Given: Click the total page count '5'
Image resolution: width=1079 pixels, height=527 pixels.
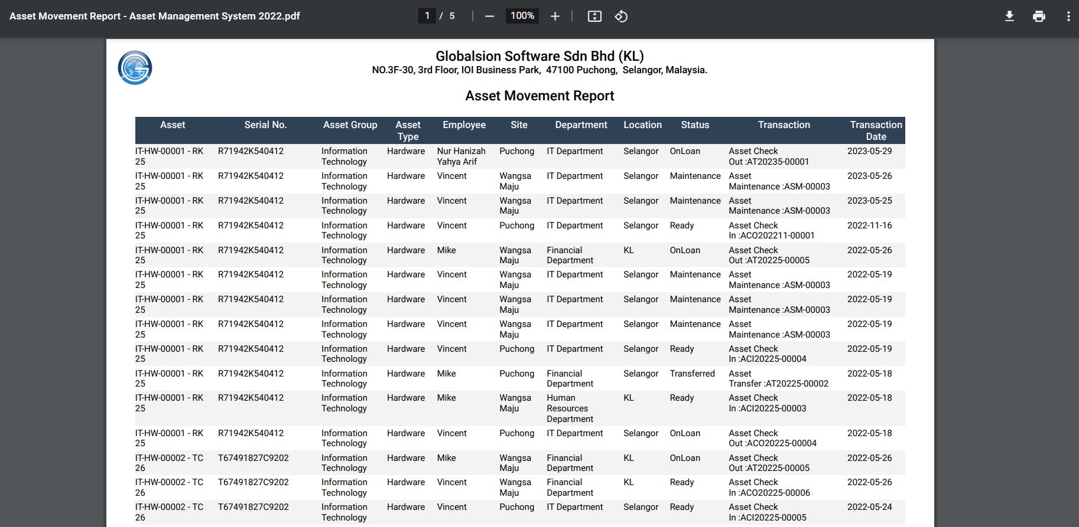Looking at the screenshot, I should [452, 16].
